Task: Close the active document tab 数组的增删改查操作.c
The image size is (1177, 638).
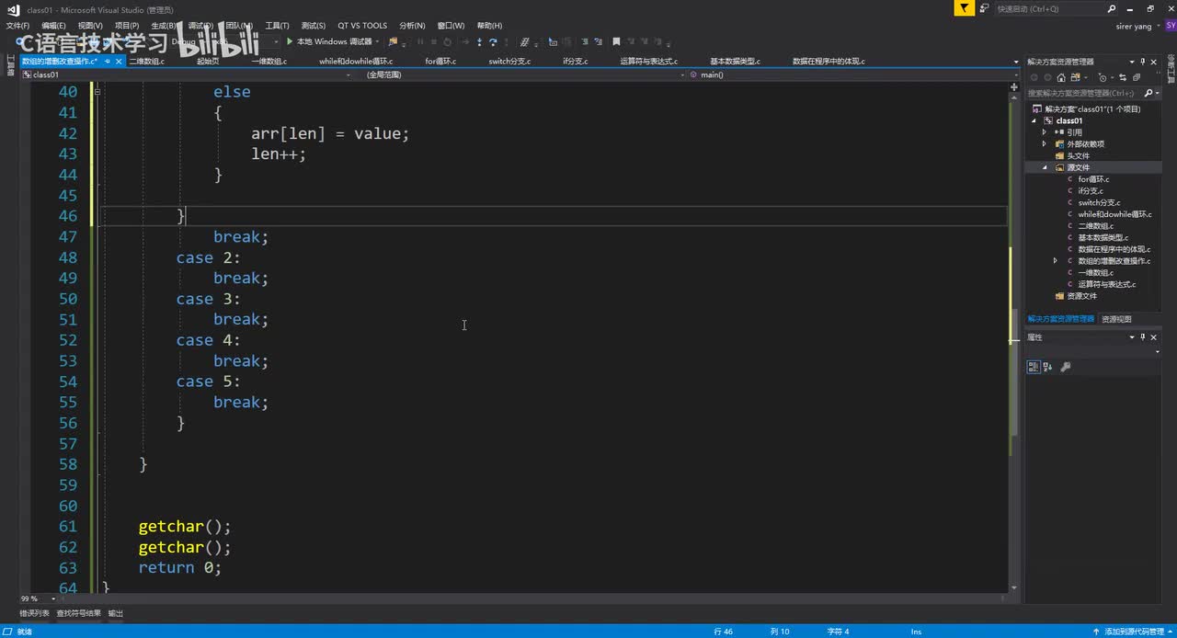Action: tap(120, 62)
